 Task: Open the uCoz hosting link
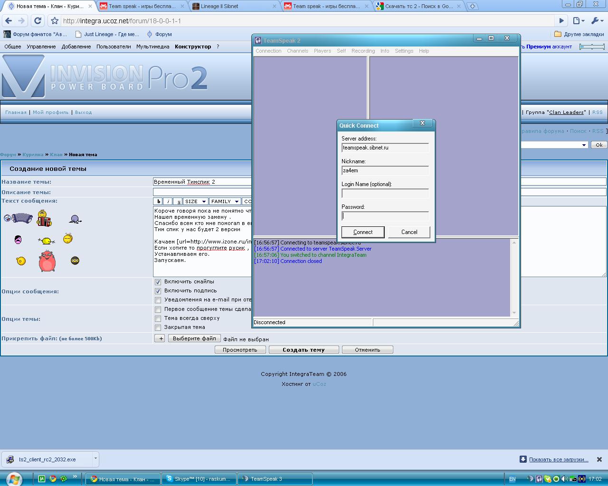pos(319,384)
